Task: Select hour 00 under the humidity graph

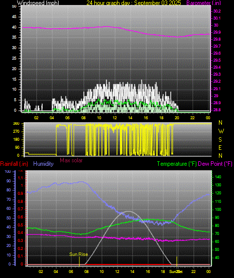Action: pos(208,271)
